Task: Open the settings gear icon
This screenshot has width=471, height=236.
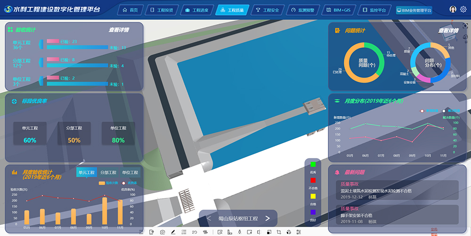Action: 463,9
